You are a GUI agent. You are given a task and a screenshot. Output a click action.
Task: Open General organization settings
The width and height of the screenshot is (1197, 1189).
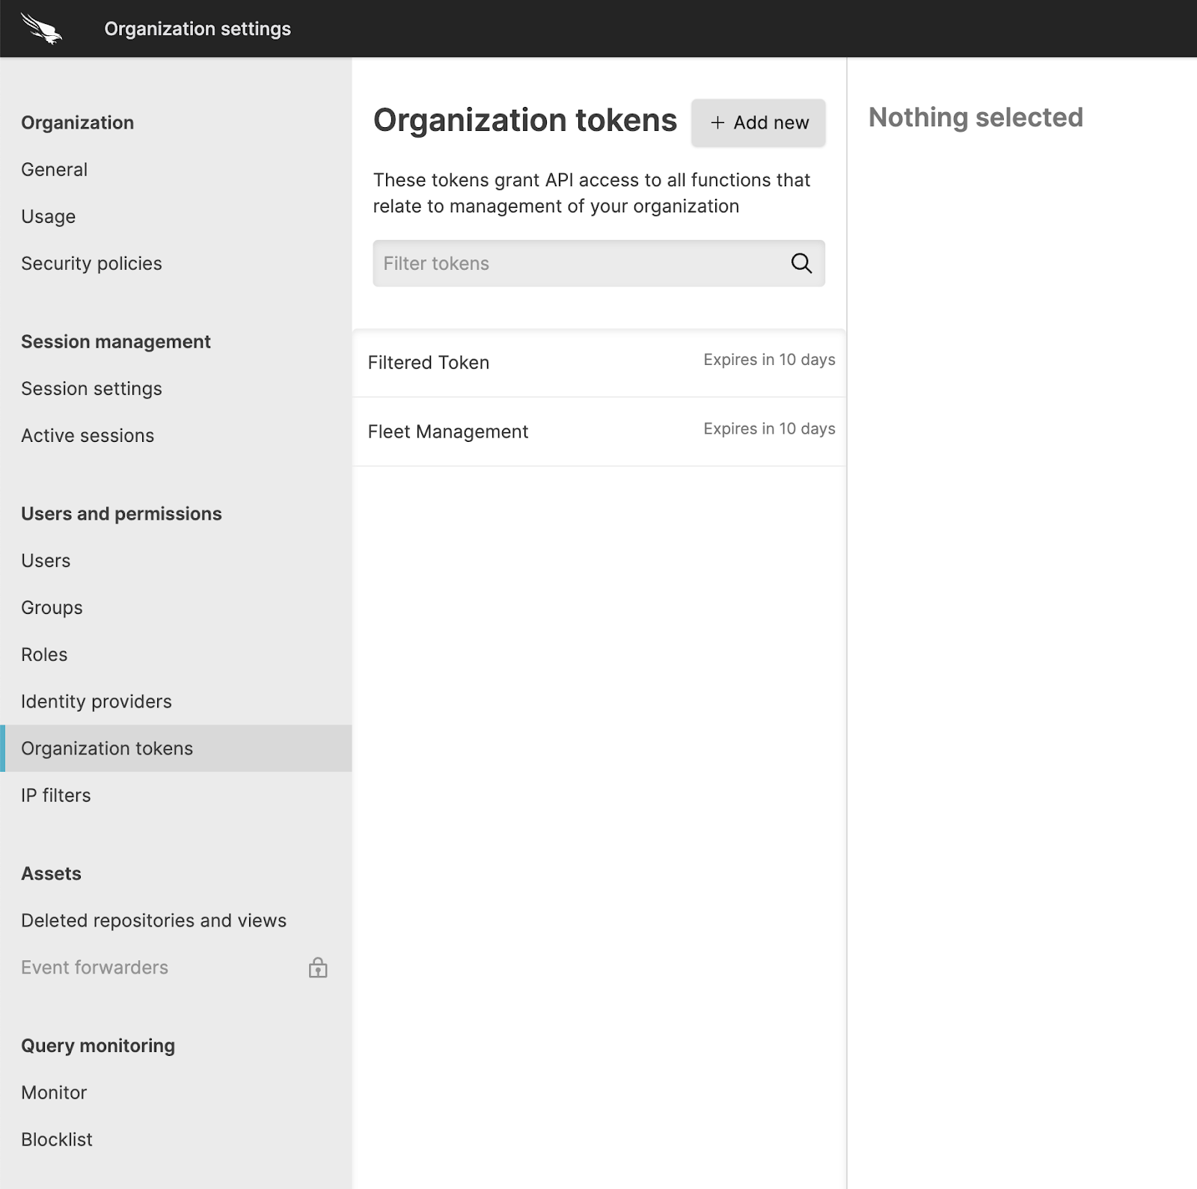pyautogui.click(x=54, y=170)
